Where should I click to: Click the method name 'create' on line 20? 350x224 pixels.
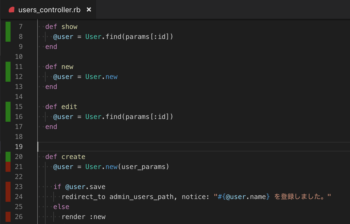pos(73,157)
